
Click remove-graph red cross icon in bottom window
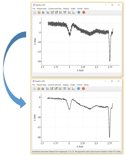click(x=56, y=88)
